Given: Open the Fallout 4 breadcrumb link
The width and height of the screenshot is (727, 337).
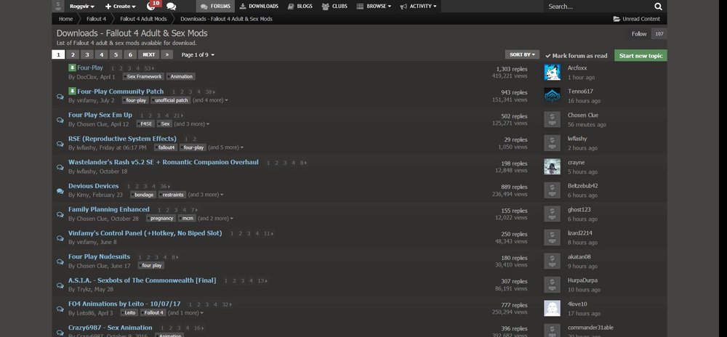Looking at the screenshot, I should (96, 19).
